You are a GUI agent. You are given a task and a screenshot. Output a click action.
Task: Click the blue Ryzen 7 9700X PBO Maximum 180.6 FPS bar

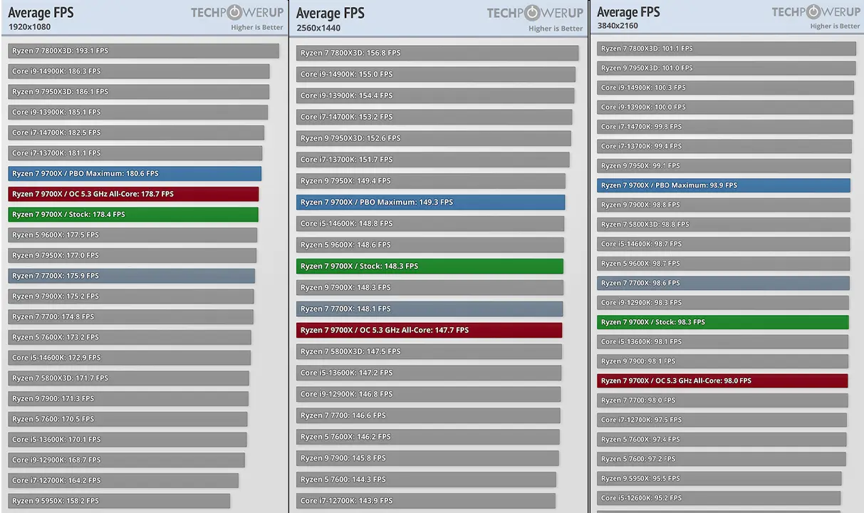[x=135, y=174]
